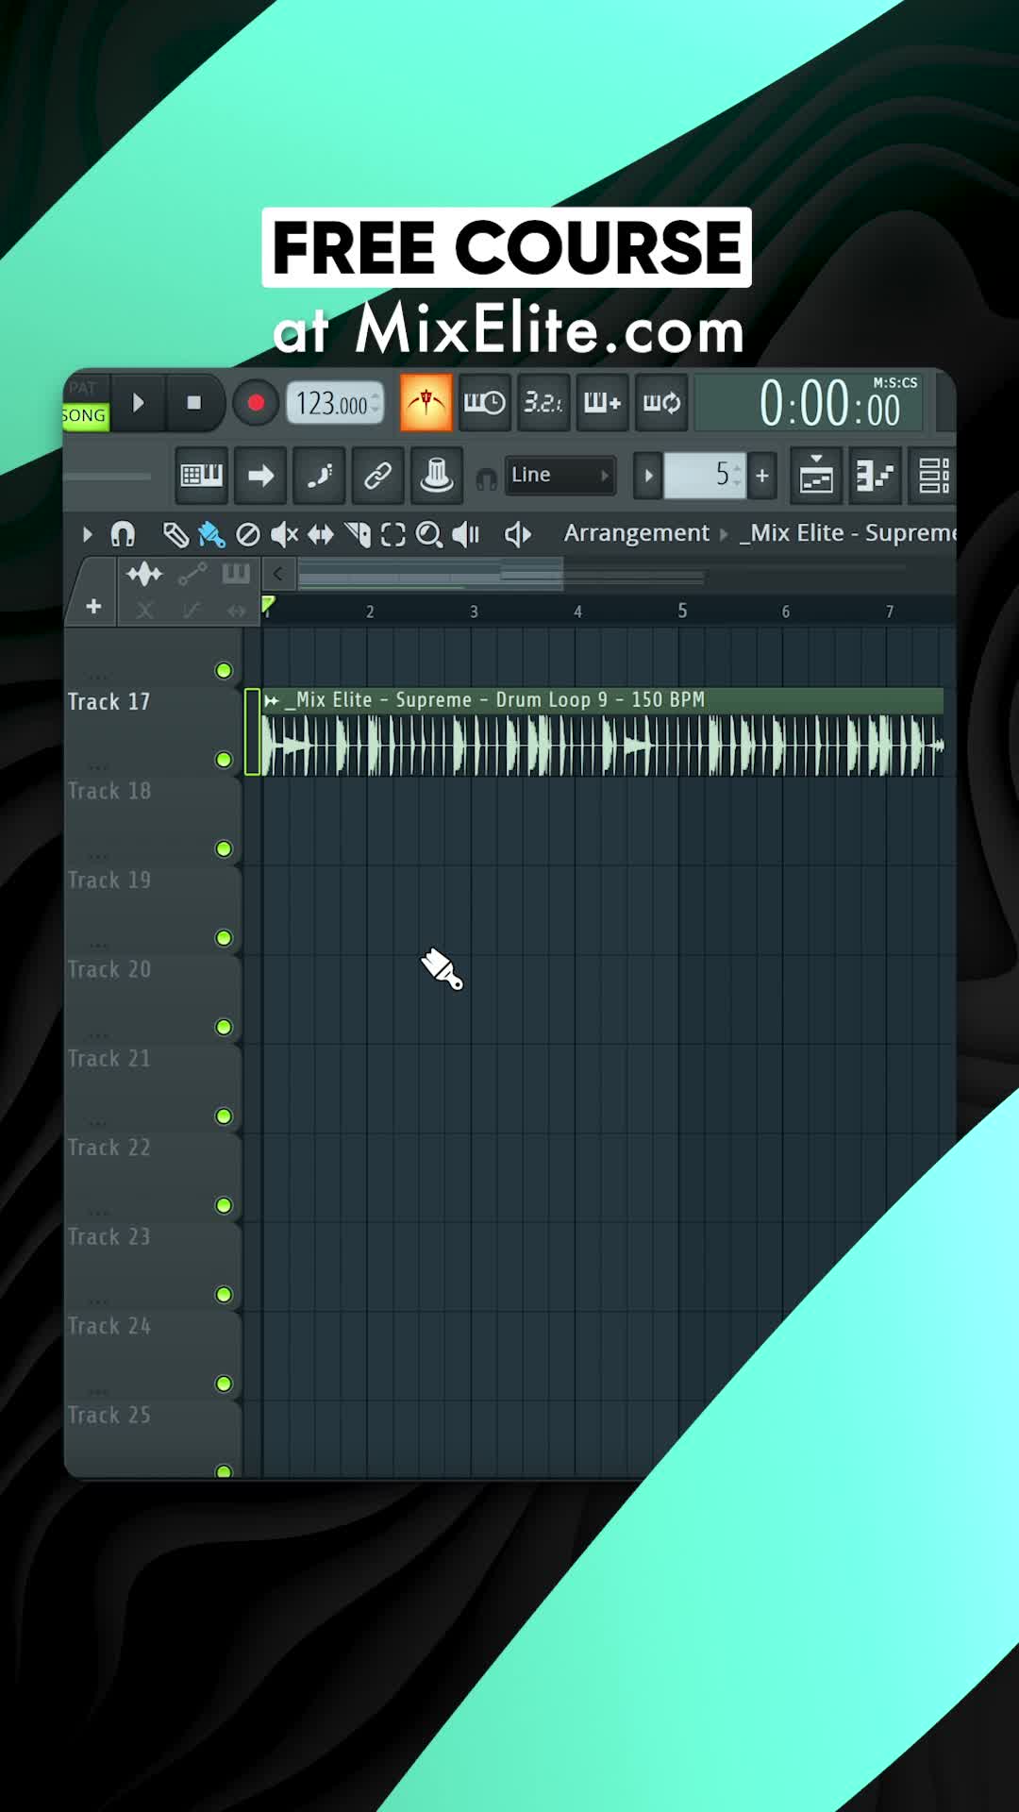Viewport: 1019px width, 1812px height.
Task: Open the playlist options arrow menu
Action: 88,534
